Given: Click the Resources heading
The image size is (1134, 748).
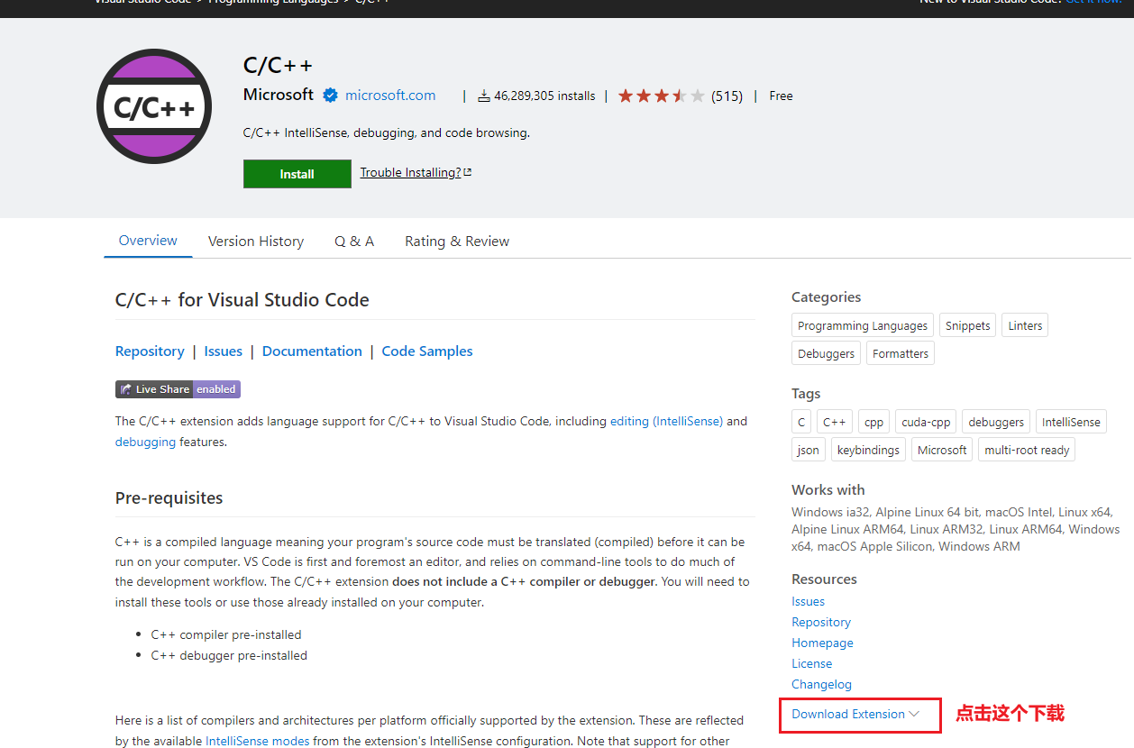Looking at the screenshot, I should (x=824, y=579).
